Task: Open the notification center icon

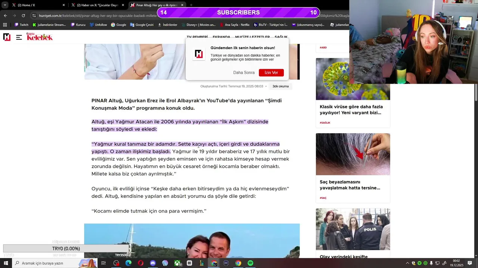Action: (x=470, y=263)
